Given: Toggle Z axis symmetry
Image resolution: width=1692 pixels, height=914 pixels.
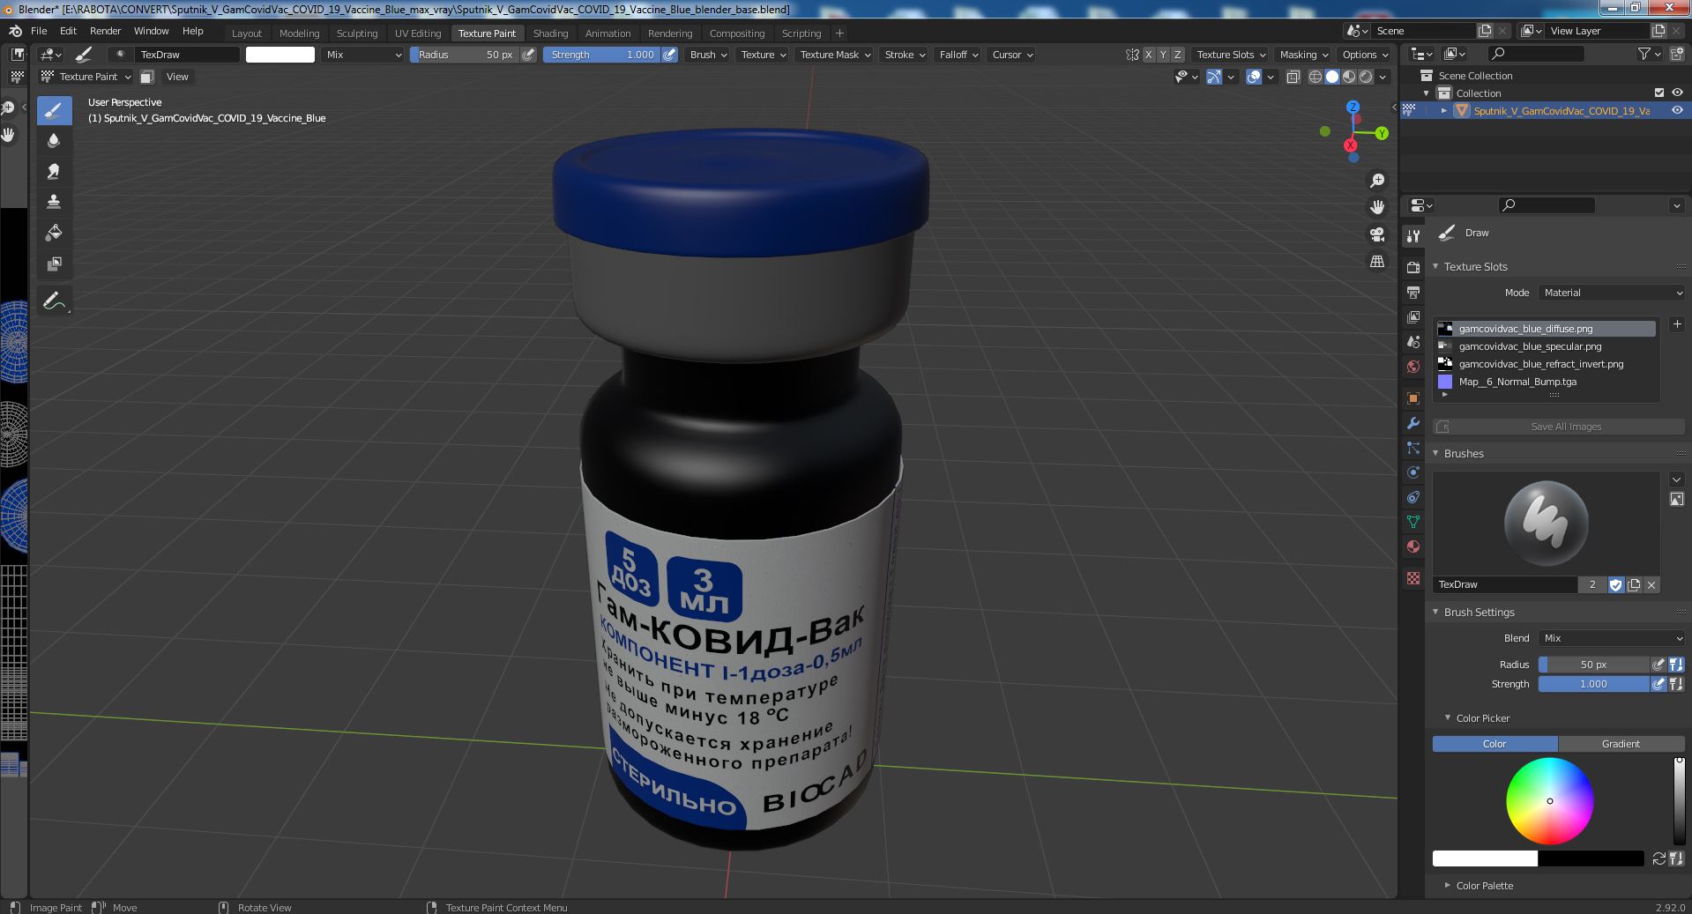Looking at the screenshot, I should coord(1177,55).
